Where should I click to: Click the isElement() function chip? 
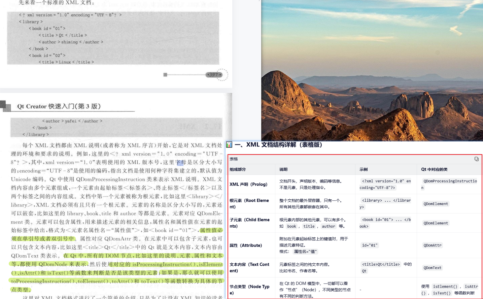point(445,287)
